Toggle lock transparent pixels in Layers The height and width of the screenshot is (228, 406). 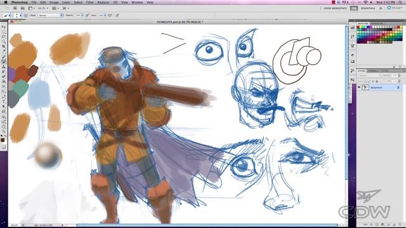tap(365, 81)
